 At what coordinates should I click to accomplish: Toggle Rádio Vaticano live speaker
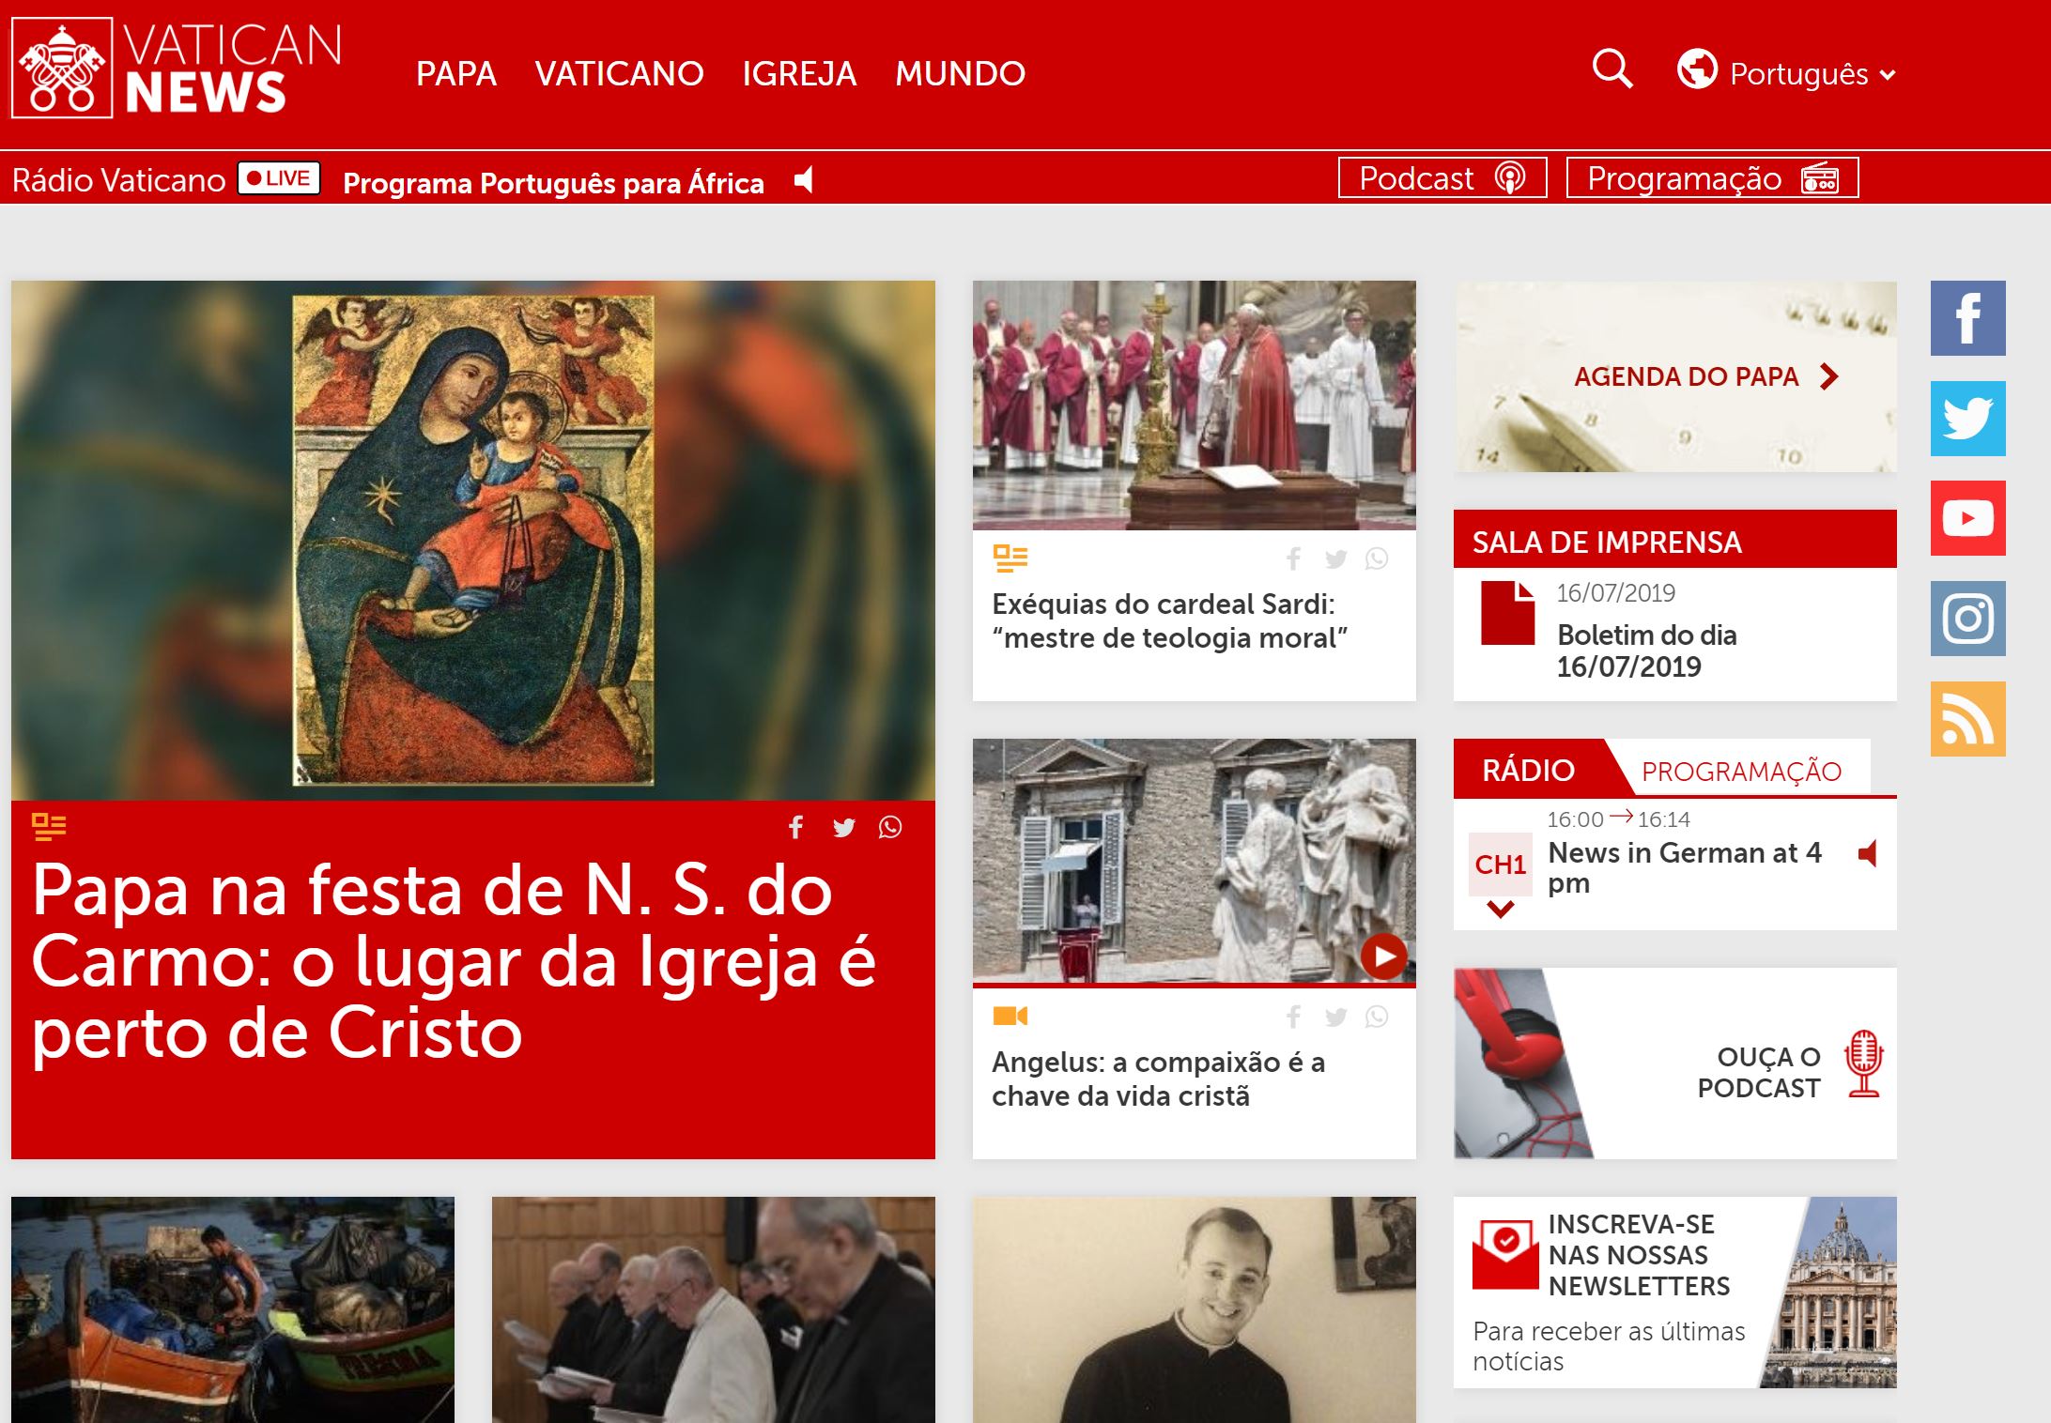point(804,179)
